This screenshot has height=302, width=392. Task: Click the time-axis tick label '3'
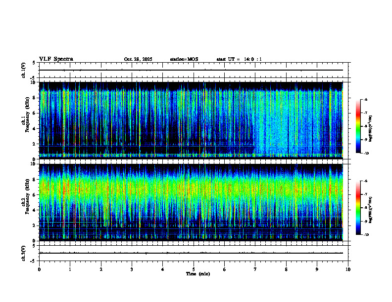tap(132, 269)
